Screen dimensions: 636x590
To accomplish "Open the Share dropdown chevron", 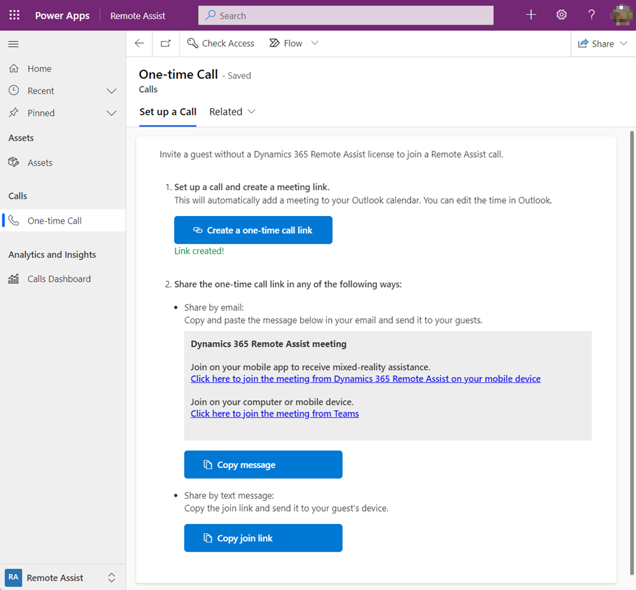I will pyautogui.click(x=624, y=44).
